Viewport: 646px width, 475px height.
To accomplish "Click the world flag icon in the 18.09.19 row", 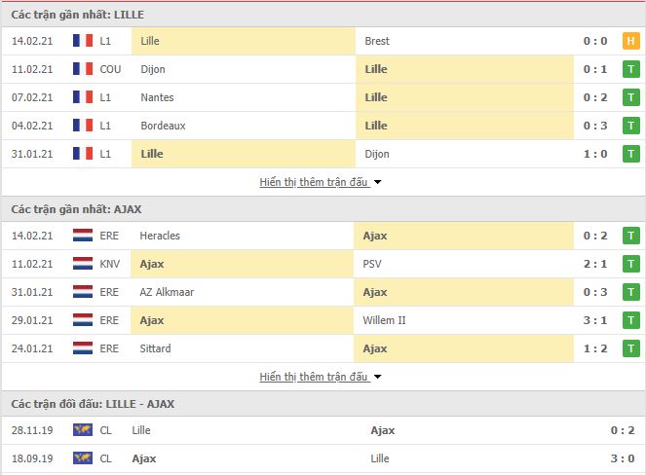I will (x=83, y=458).
